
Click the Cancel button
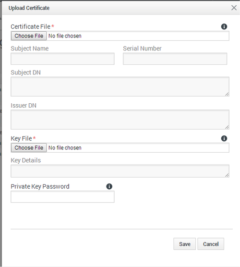click(x=211, y=244)
